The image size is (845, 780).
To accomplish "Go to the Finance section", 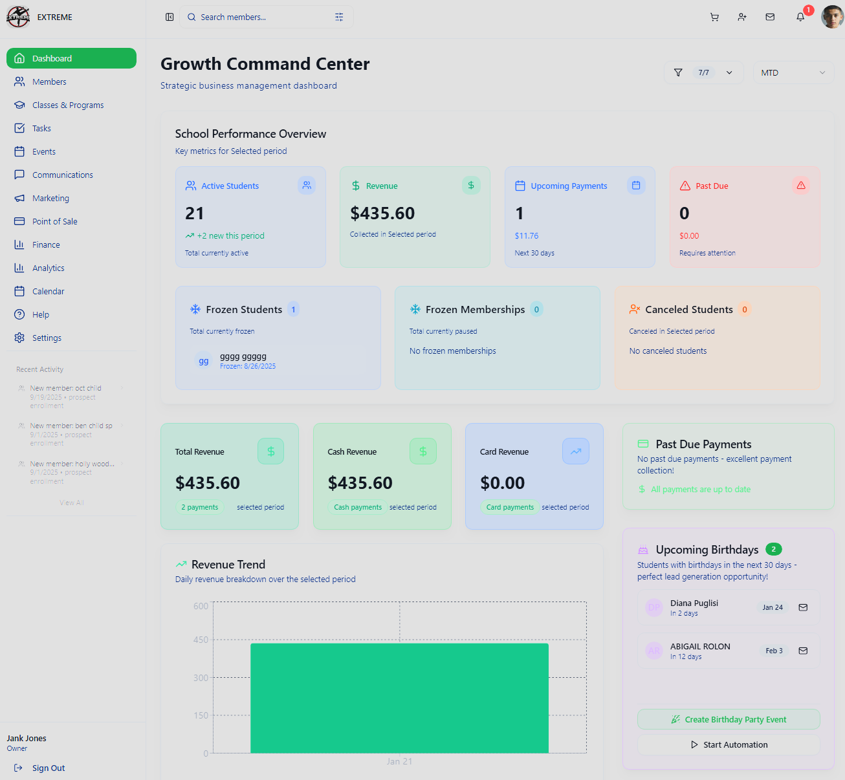I will 45,244.
